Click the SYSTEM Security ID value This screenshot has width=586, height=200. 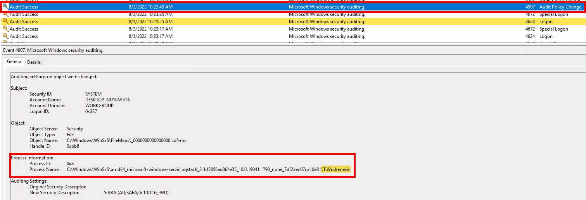[x=93, y=94]
